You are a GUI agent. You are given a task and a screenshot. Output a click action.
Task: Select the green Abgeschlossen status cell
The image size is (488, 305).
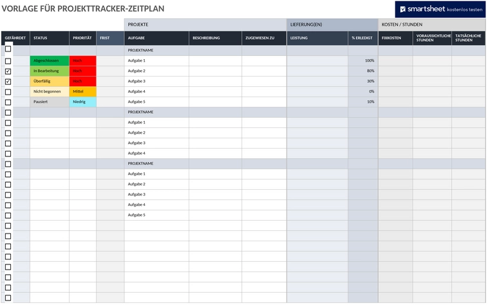pos(50,61)
